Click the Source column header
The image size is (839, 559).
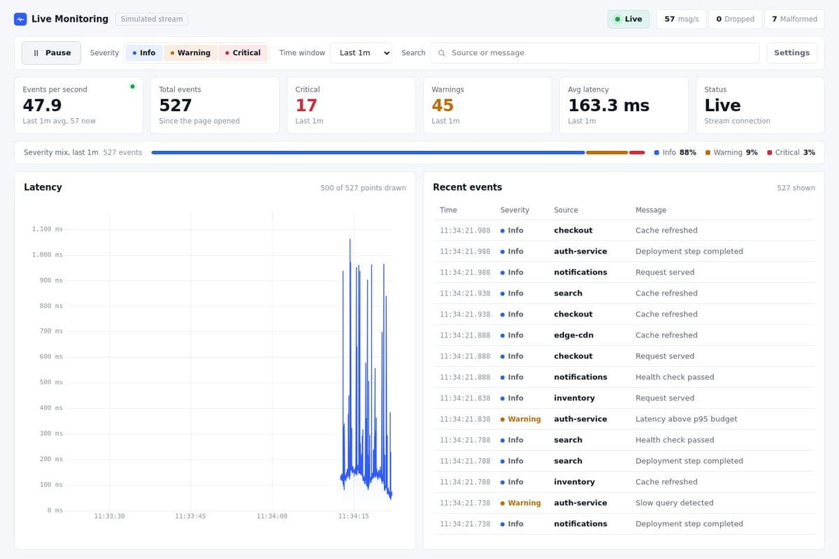point(566,210)
